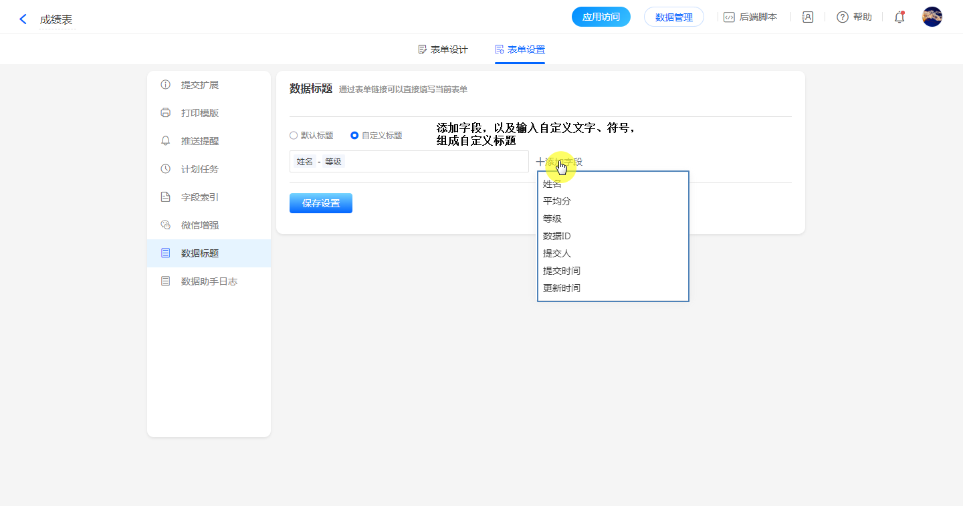
Task: Click the 后端脚本 code icon
Action: [729, 17]
